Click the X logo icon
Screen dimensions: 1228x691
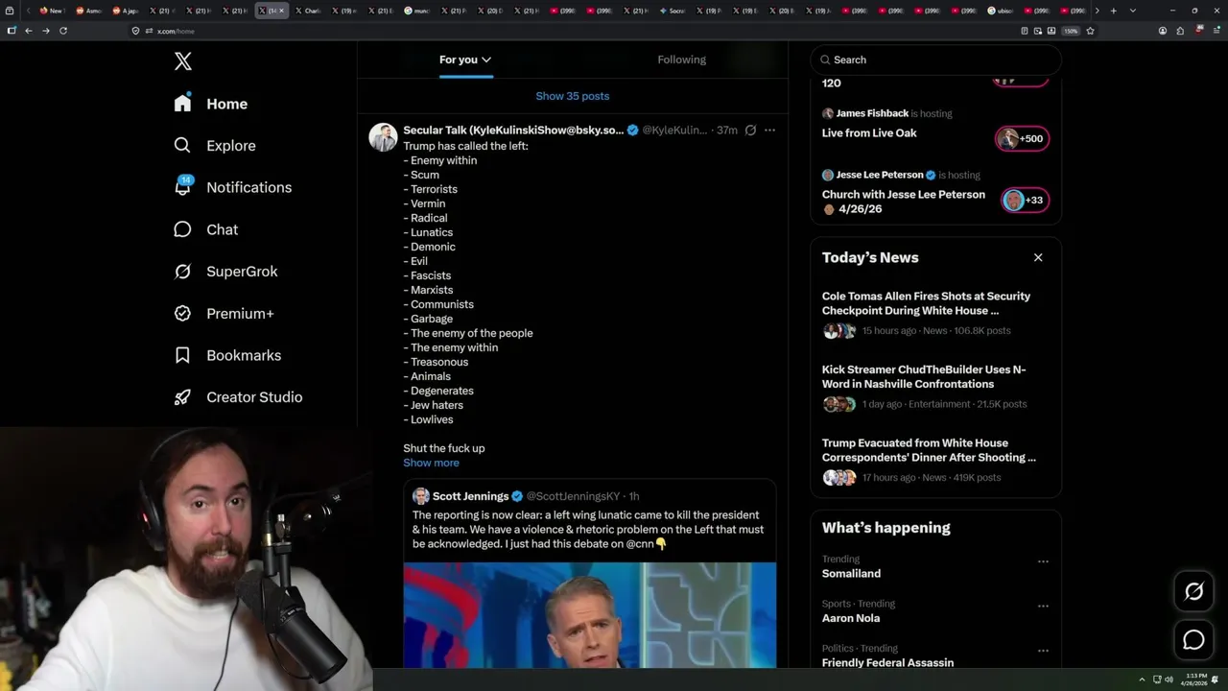coord(183,61)
